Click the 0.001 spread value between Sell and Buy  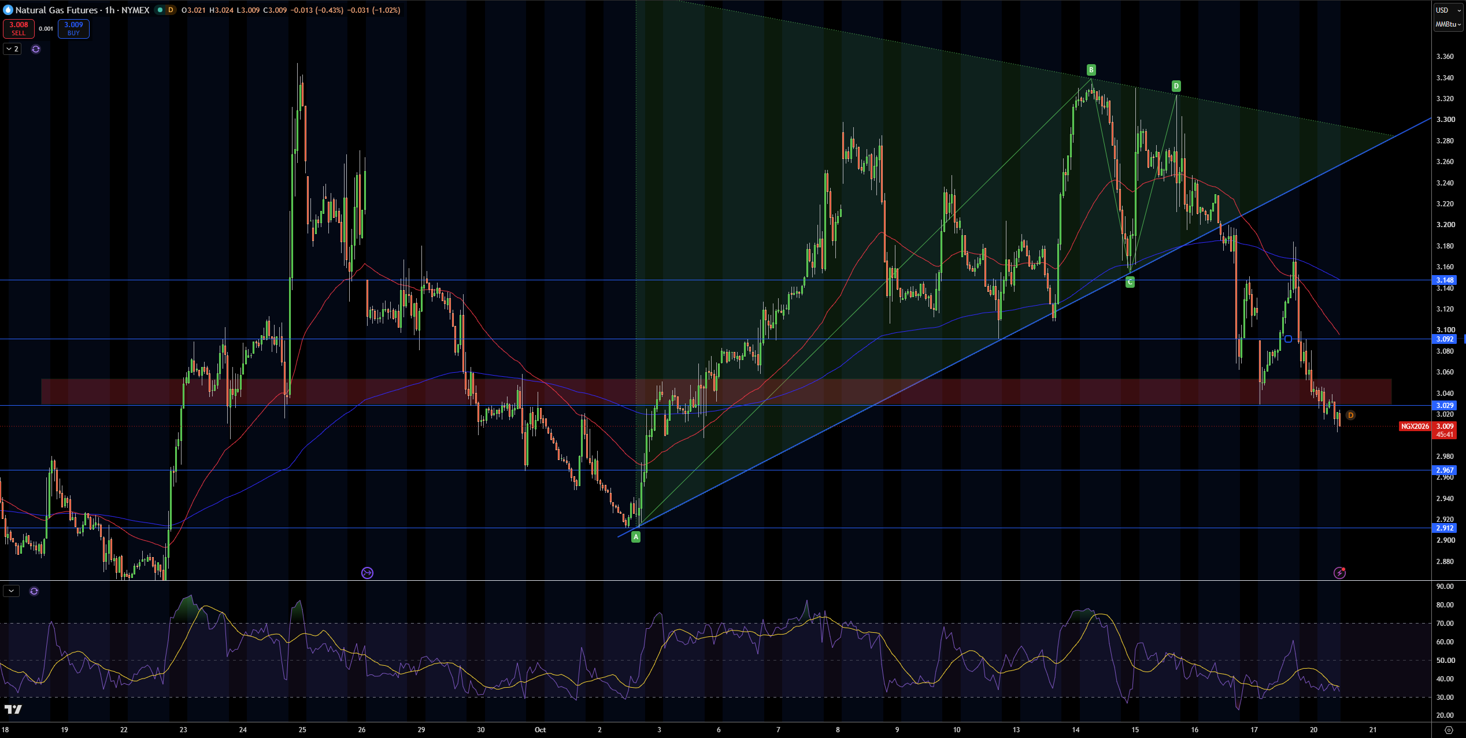click(46, 29)
